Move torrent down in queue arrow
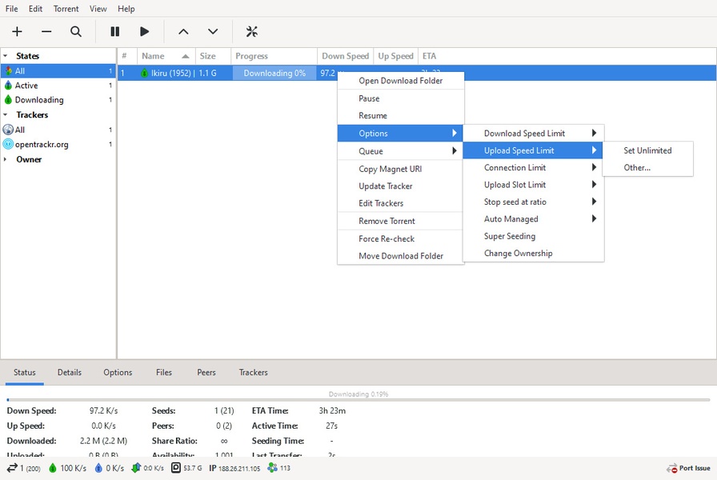Screen dimensions: 717x480 (x=213, y=31)
